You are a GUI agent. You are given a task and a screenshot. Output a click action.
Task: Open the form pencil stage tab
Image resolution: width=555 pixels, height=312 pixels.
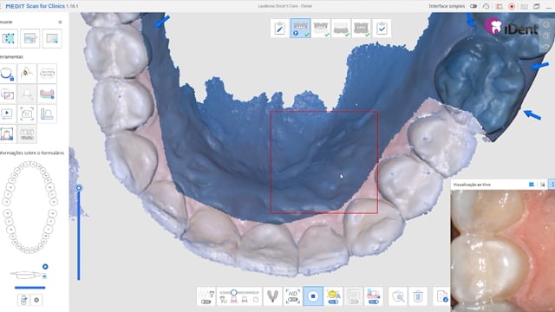click(x=280, y=28)
